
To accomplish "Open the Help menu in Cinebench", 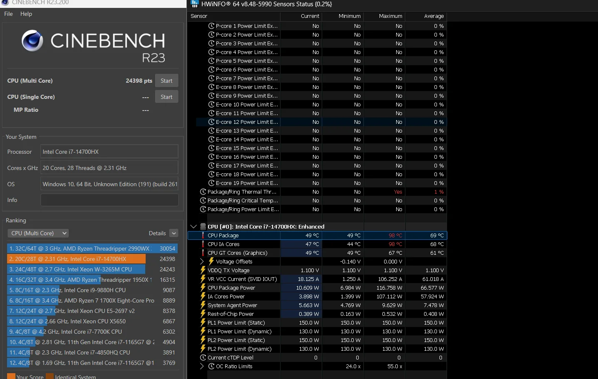I will point(26,14).
